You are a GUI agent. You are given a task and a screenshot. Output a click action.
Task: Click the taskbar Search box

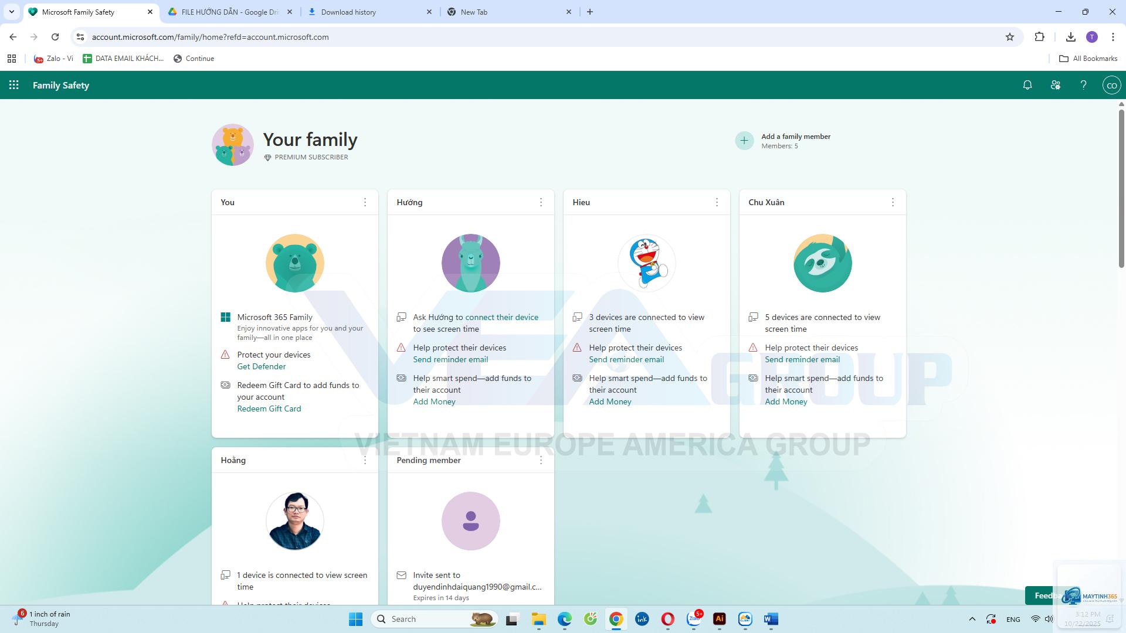tap(435, 619)
